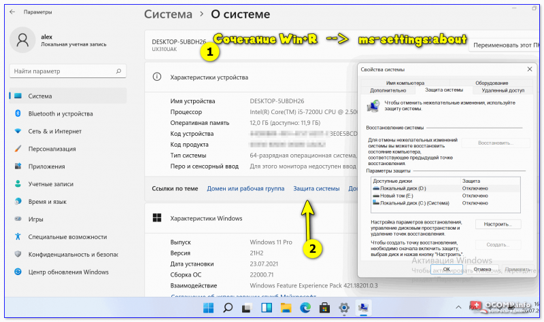Select the Защита системы tab
The height and width of the screenshot is (322, 544).
pyautogui.click(x=444, y=90)
